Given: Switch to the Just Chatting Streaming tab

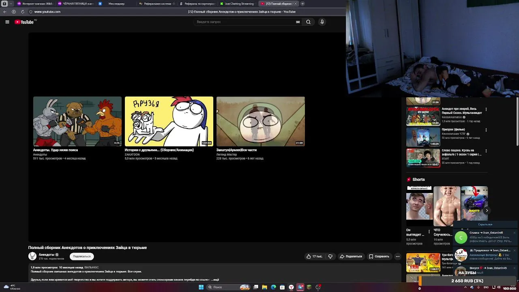Looking at the screenshot, I should coord(238,4).
